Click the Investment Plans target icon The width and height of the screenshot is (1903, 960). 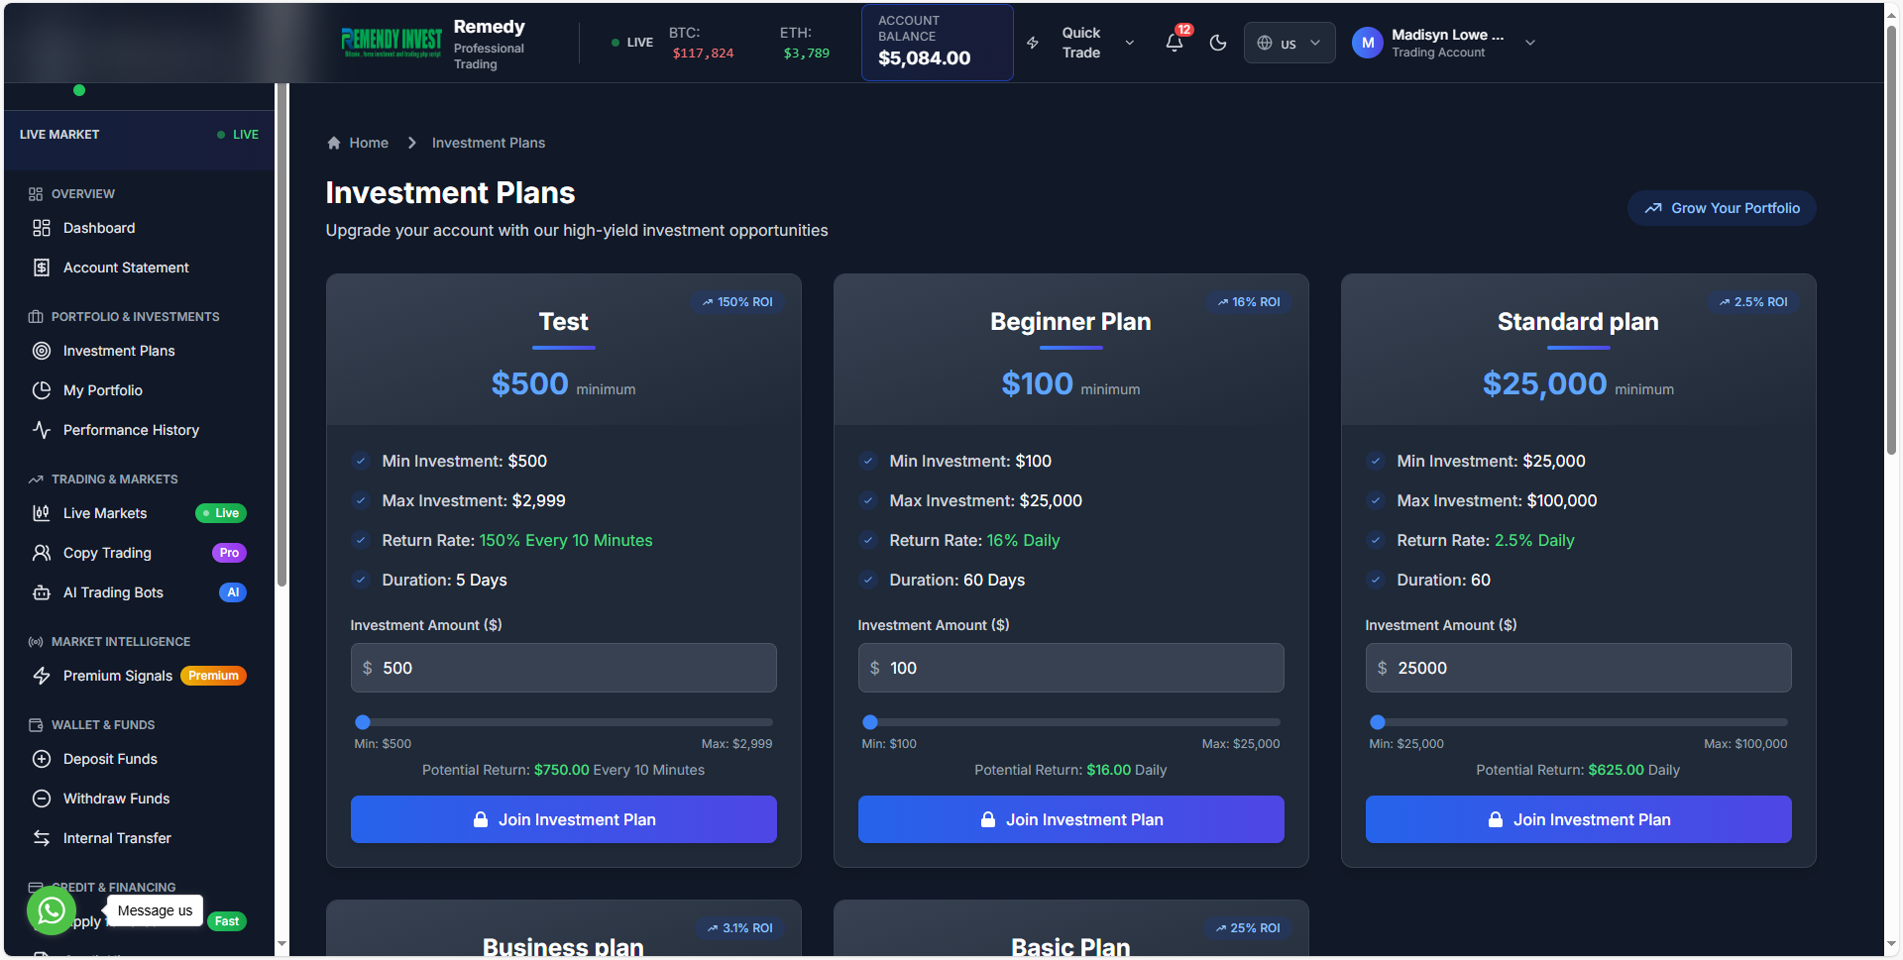42,351
